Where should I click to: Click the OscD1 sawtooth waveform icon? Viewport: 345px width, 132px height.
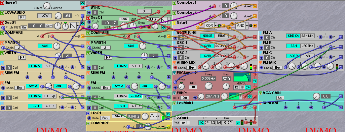[73, 26]
